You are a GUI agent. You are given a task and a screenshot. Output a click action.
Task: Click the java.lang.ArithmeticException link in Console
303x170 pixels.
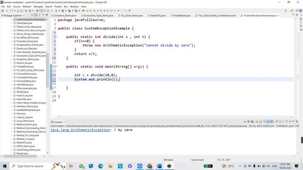(80, 130)
